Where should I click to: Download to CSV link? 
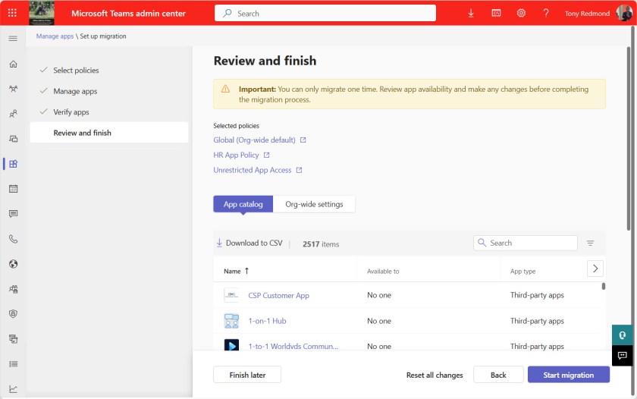point(249,243)
